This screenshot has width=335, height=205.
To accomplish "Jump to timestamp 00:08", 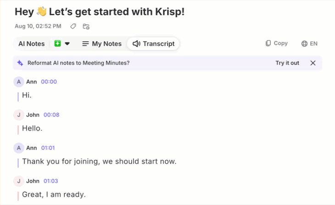I will coord(51,115).
